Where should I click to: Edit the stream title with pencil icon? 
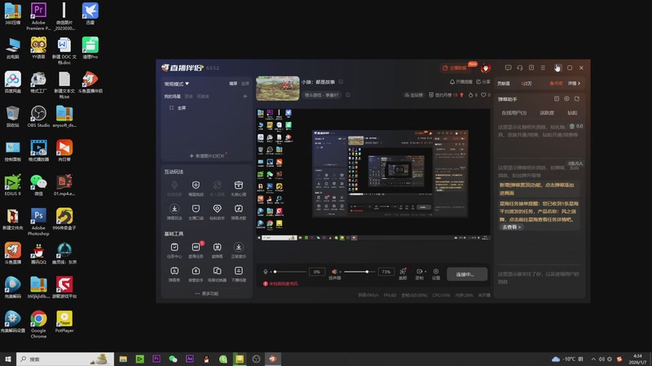(341, 82)
